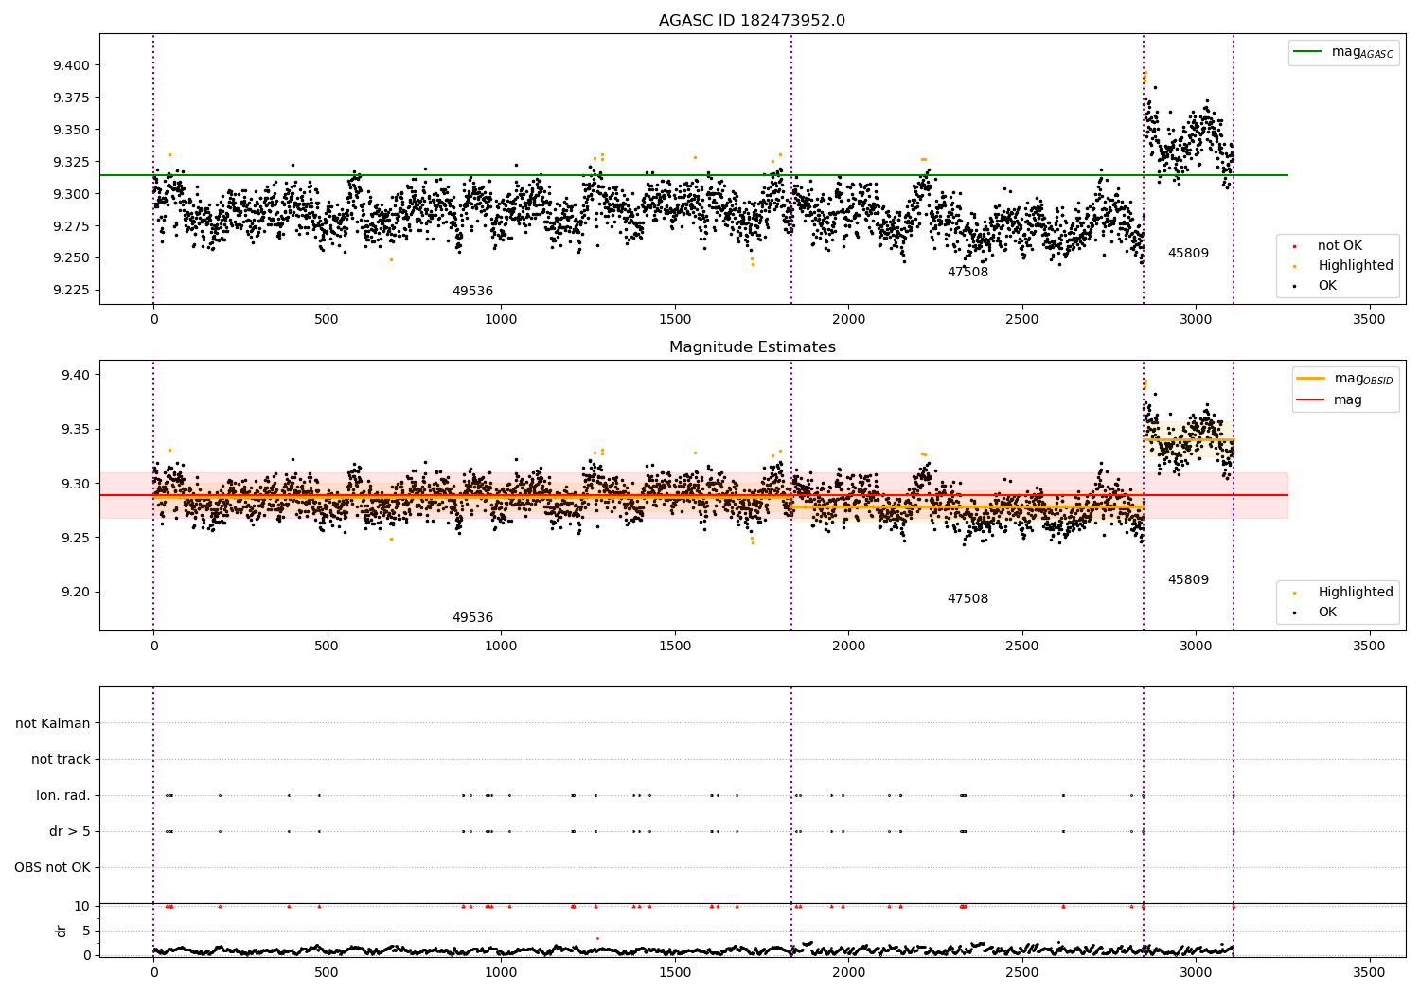Click the 45809 obsid label in top plot
Viewport: 1420px width, 994px height.
(1188, 254)
